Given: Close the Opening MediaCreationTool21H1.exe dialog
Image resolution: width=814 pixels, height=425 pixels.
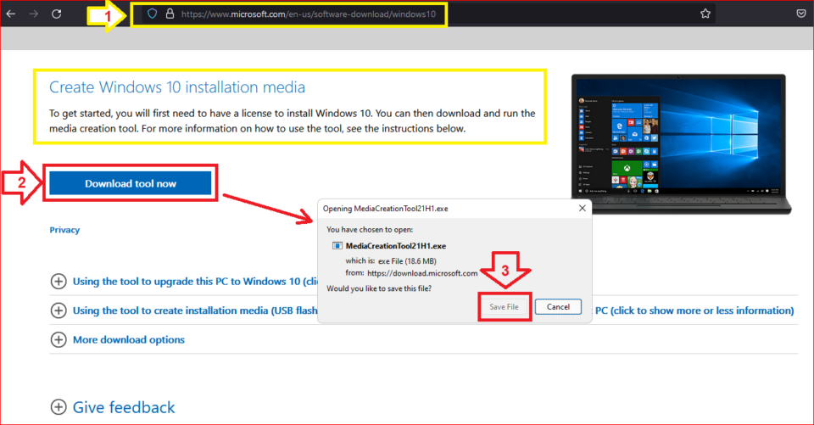Looking at the screenshot, I should click(582, 208).
